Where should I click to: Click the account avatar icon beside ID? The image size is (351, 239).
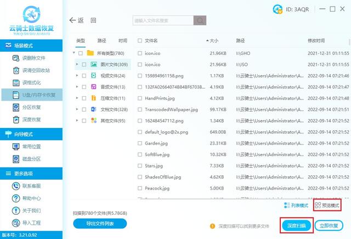point(278,9)
